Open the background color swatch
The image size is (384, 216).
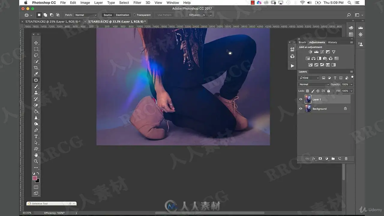[37, 181]
